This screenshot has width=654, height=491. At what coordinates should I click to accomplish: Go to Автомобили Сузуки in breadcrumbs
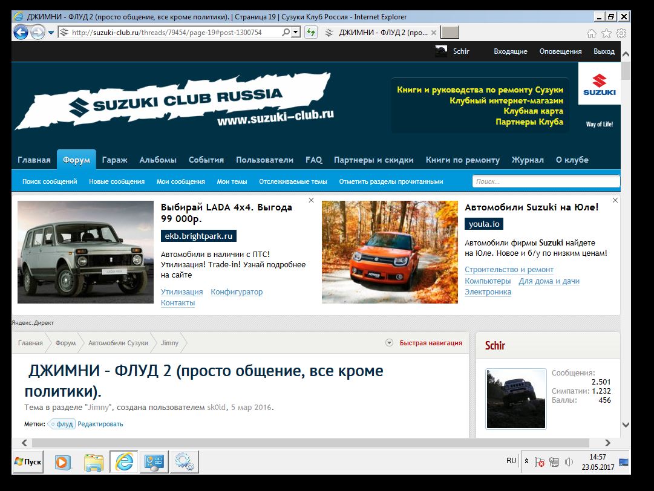118,343
